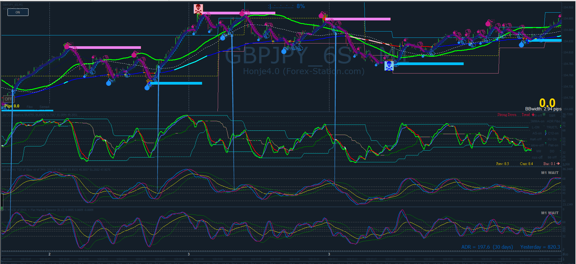The width and height of the screenshot is (576, 264).
Task: Toggle the MB-off indicator switch
Action: [x=538, y=115]
